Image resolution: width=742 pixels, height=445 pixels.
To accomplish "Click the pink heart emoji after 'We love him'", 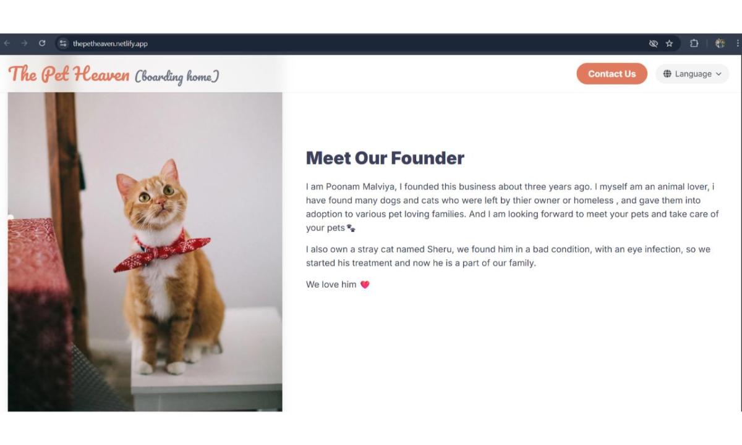I will [x=365, y=285].
